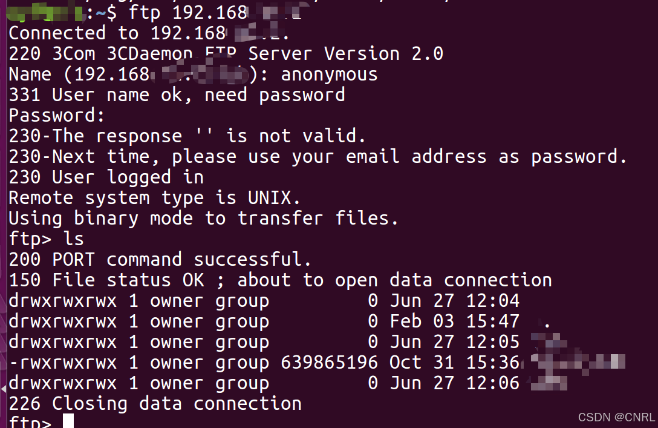This screenshot has width=658, height=428.
Task: Click the file size 639865196 entry
Action: 329,363
